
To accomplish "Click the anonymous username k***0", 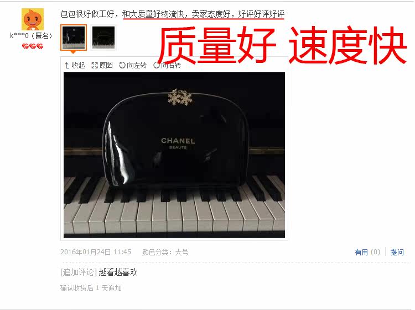I will tap(31, 35).
